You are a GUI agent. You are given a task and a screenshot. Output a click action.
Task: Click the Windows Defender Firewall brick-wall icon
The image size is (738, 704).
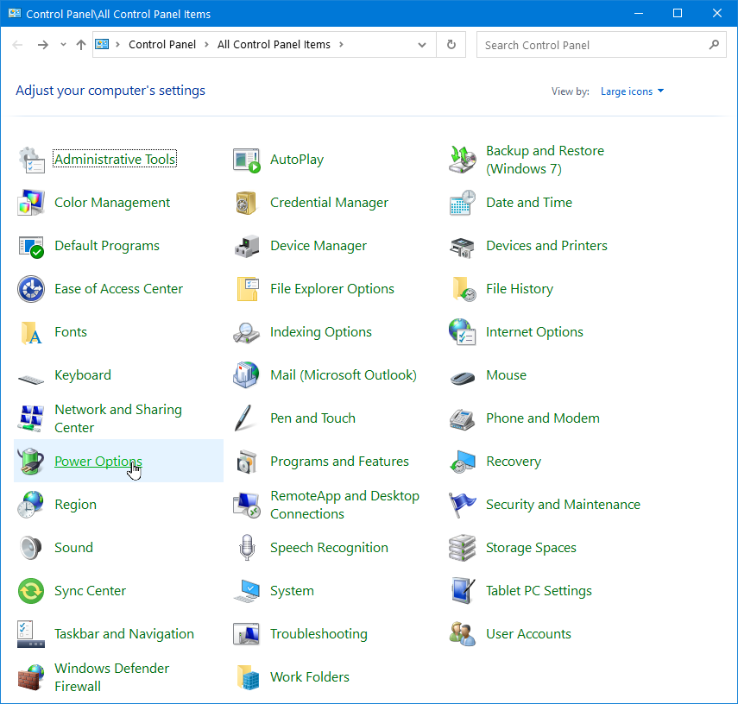click(x=31, y=677)
